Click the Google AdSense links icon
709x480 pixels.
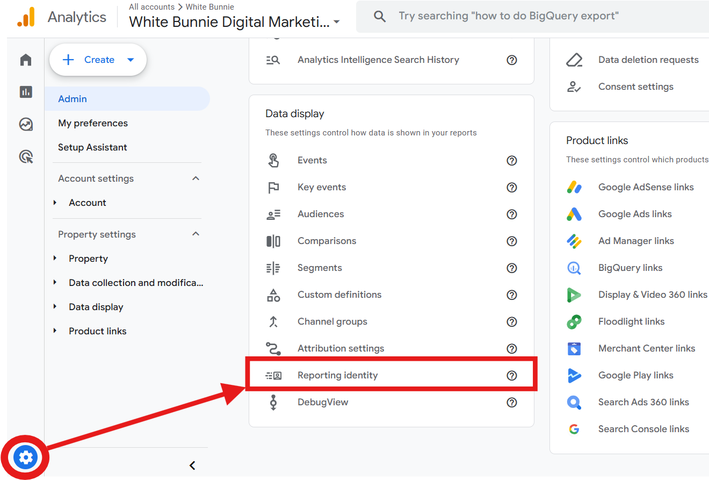pos(574,187)
